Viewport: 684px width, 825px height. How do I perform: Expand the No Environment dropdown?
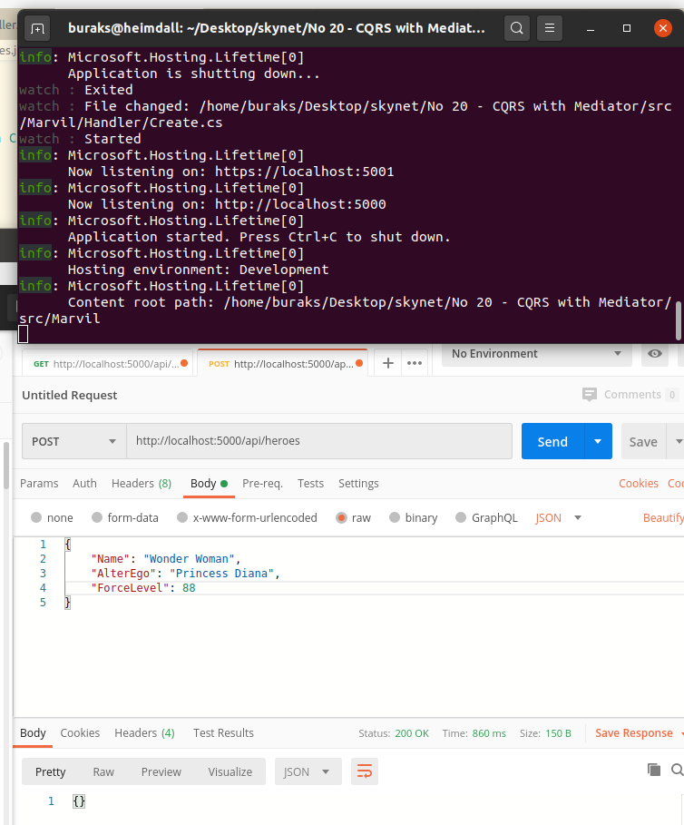pyautogui.click(x=535, y=354)
